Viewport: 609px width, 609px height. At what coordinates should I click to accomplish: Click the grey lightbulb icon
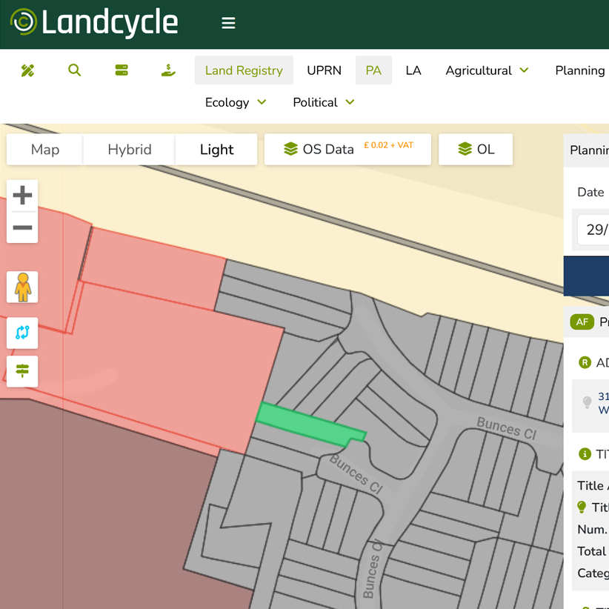587,402
